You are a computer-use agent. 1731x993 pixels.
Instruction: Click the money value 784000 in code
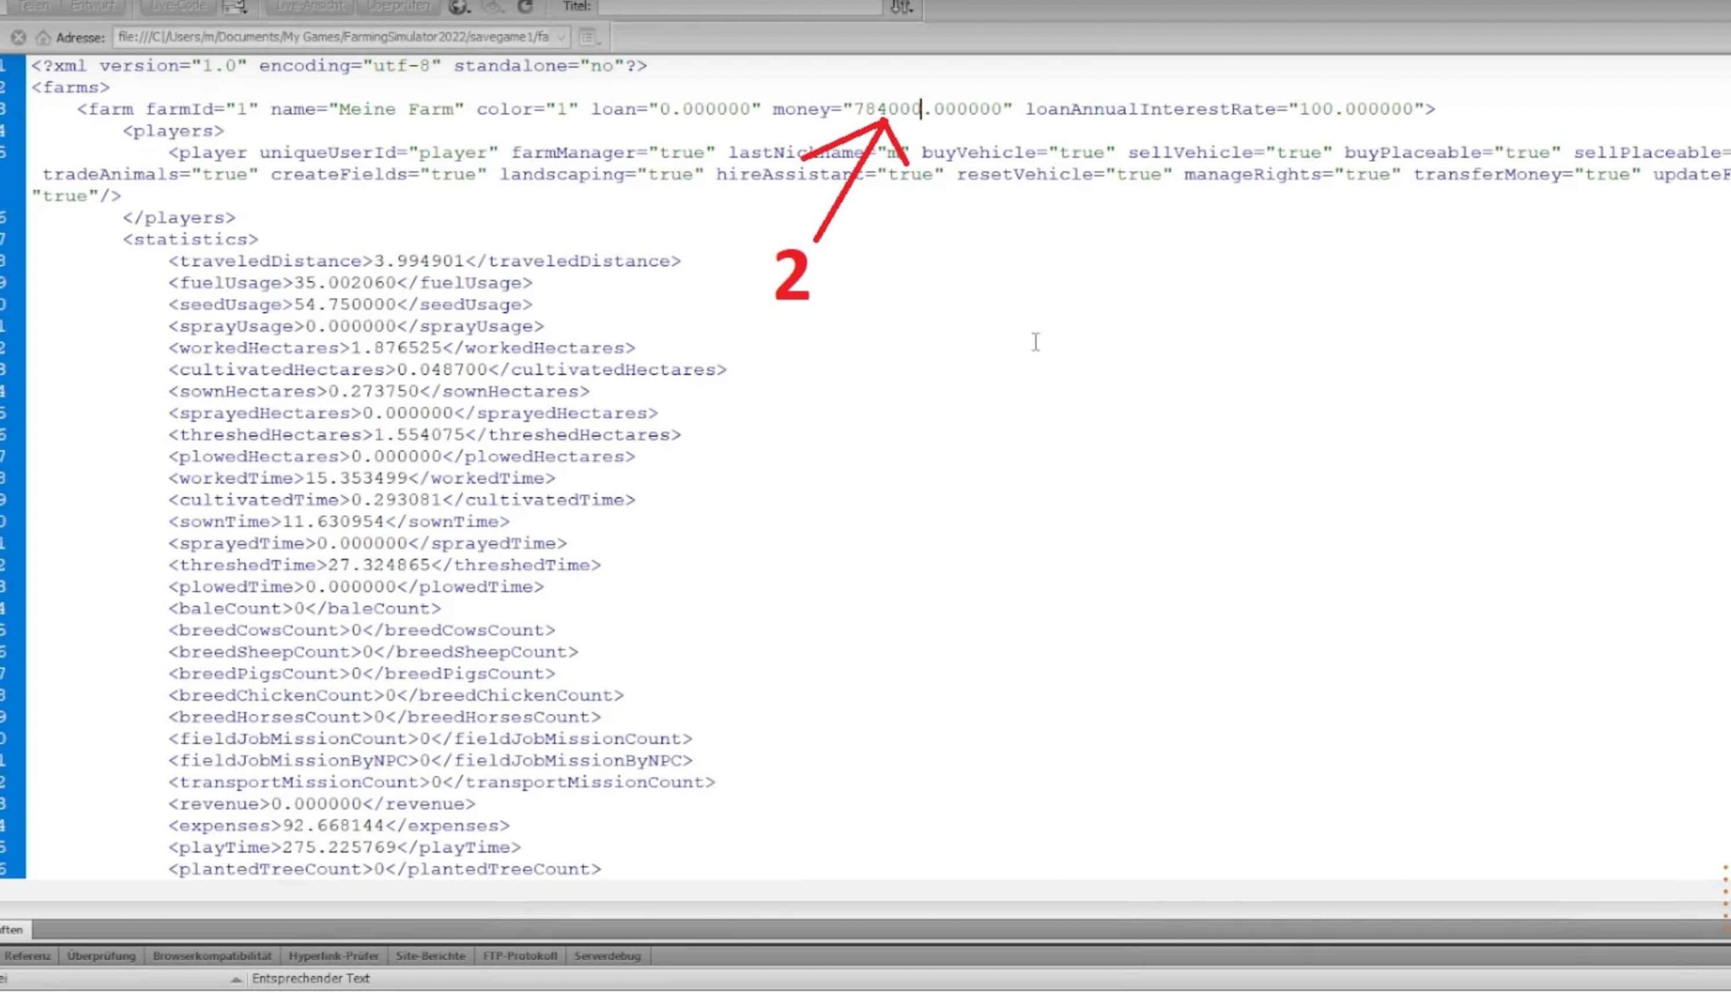point(887,109)
